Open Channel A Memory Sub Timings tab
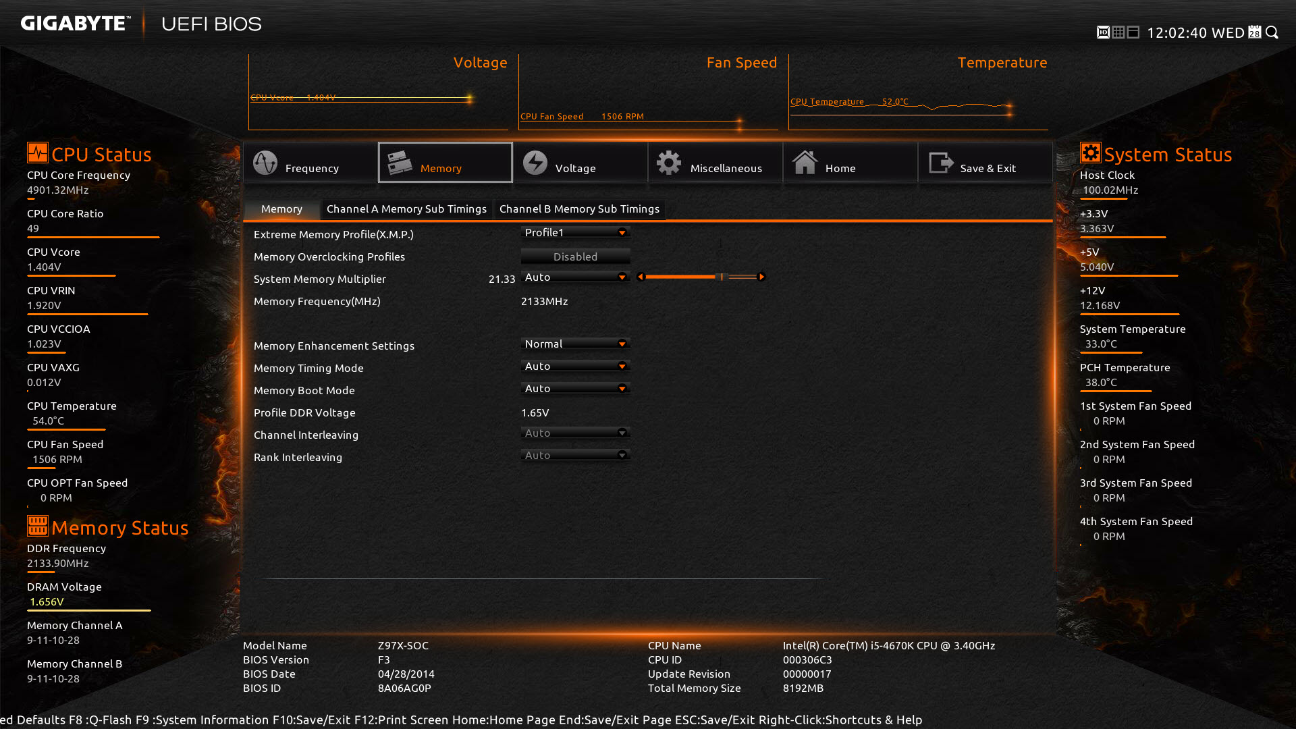The image size is (1296, 729). 406,209
